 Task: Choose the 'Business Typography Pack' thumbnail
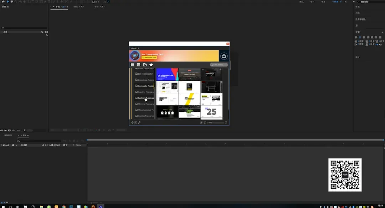pos(212,99)
